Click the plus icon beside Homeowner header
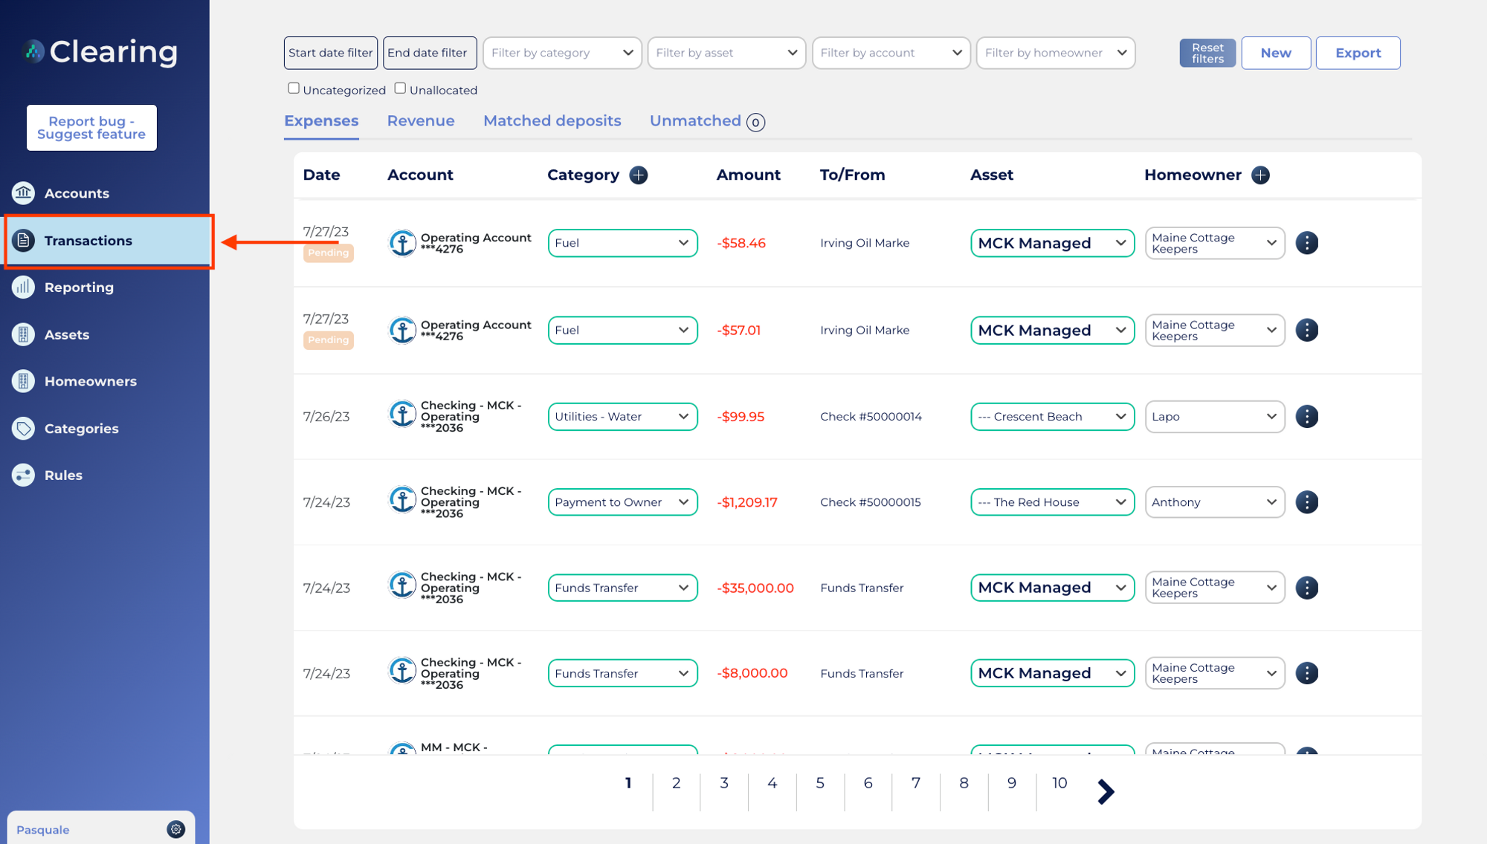This screenshot has height=844, width=1487. click(1261, 175)
